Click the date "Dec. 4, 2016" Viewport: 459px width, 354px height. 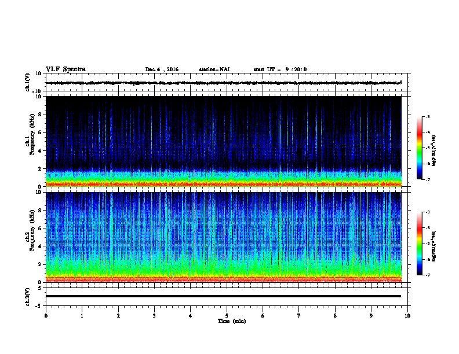point(162,69)
